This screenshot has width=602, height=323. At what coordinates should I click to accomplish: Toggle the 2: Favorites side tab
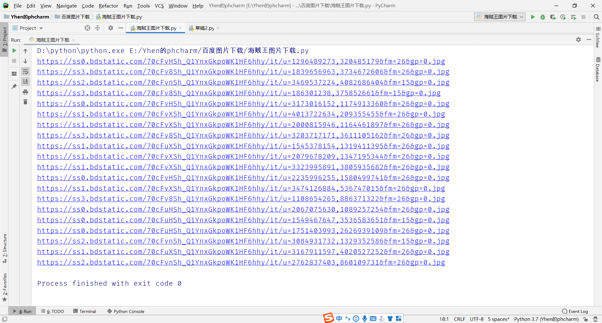pyautogui.click(x=4, y=287)
